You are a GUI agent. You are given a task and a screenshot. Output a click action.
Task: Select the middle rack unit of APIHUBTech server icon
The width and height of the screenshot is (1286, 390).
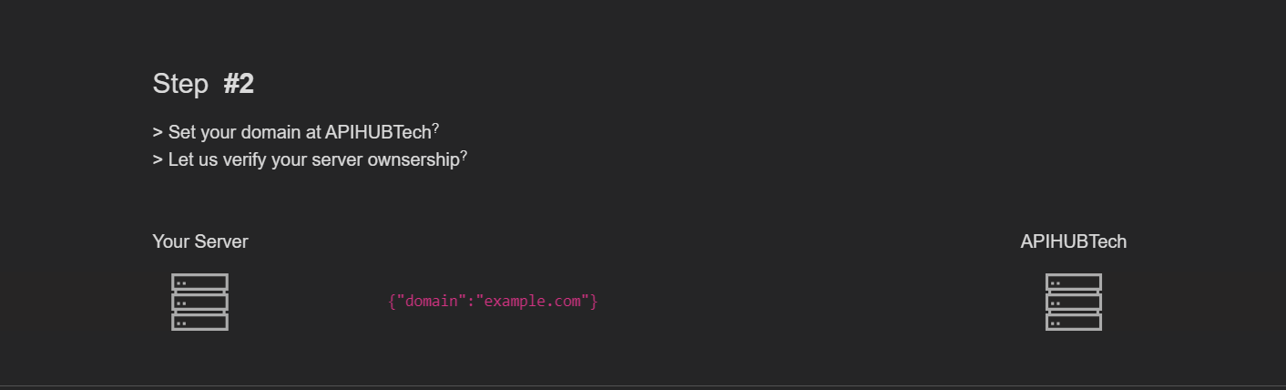[x=1074, y=302]
